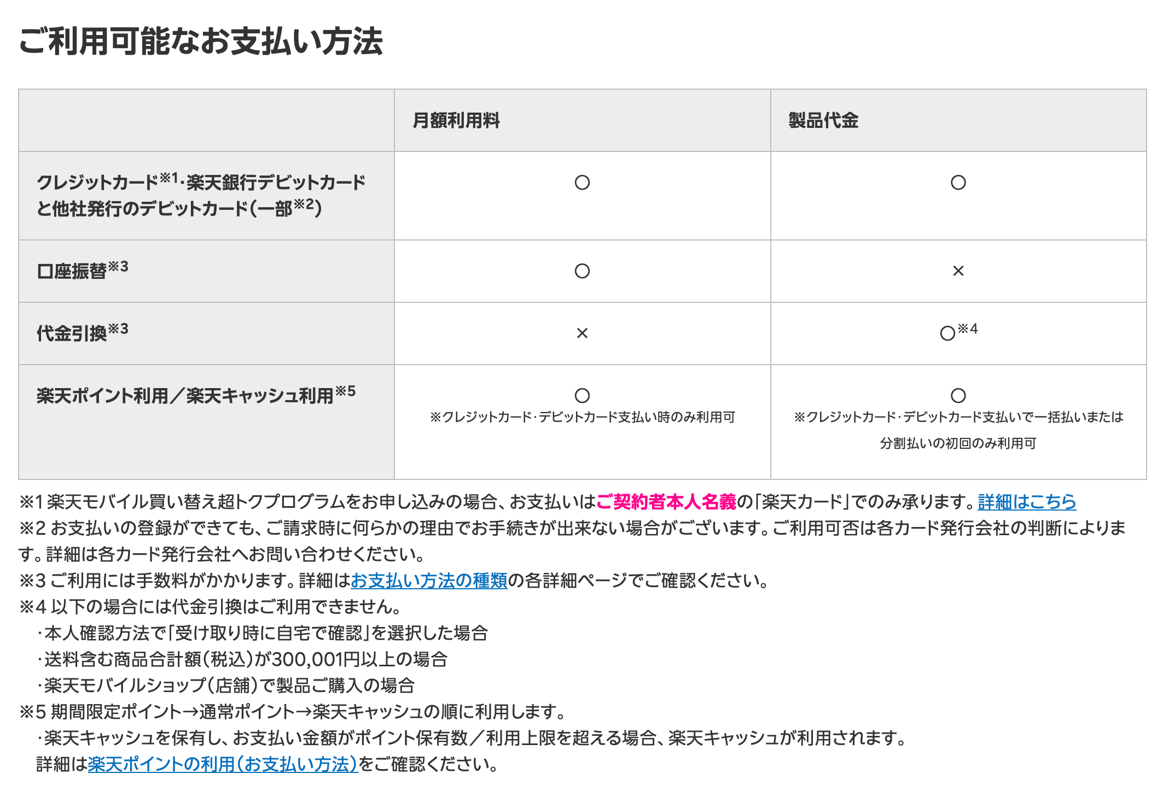
Task: Click the "クレジットカード" row label text
Action: coord(97,183)
